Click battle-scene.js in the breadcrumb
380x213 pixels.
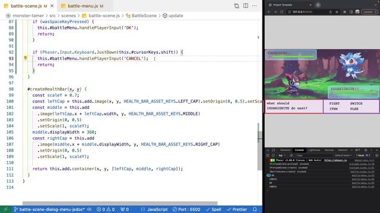[x=104, y=15]
